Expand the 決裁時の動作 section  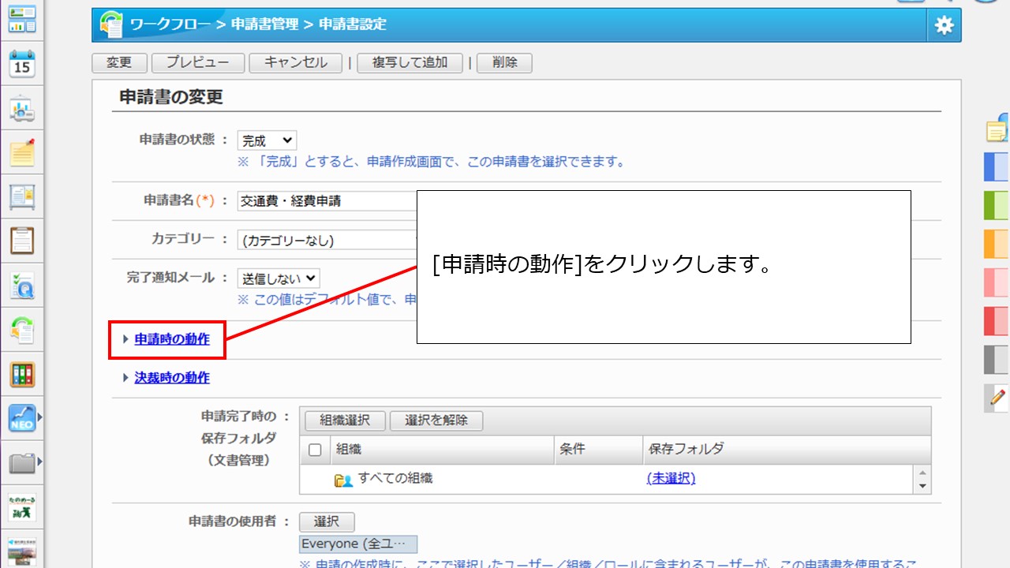172,378
